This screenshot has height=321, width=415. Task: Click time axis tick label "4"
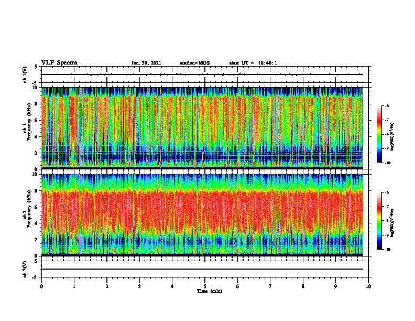pyautogui.click(x=172, y=286)
